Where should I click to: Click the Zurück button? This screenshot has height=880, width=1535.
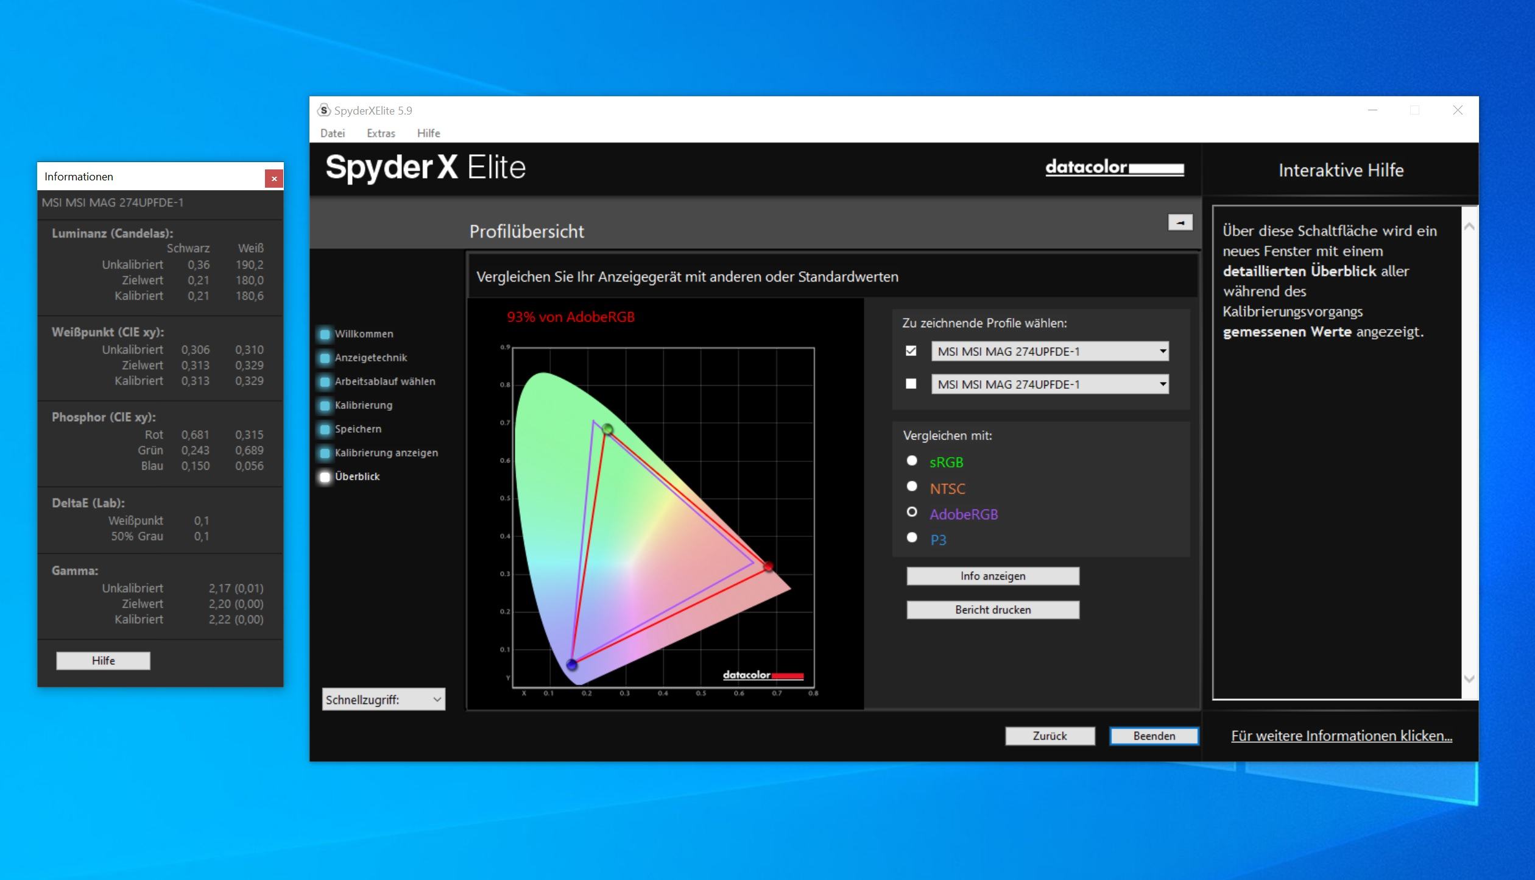point(1050,736)
